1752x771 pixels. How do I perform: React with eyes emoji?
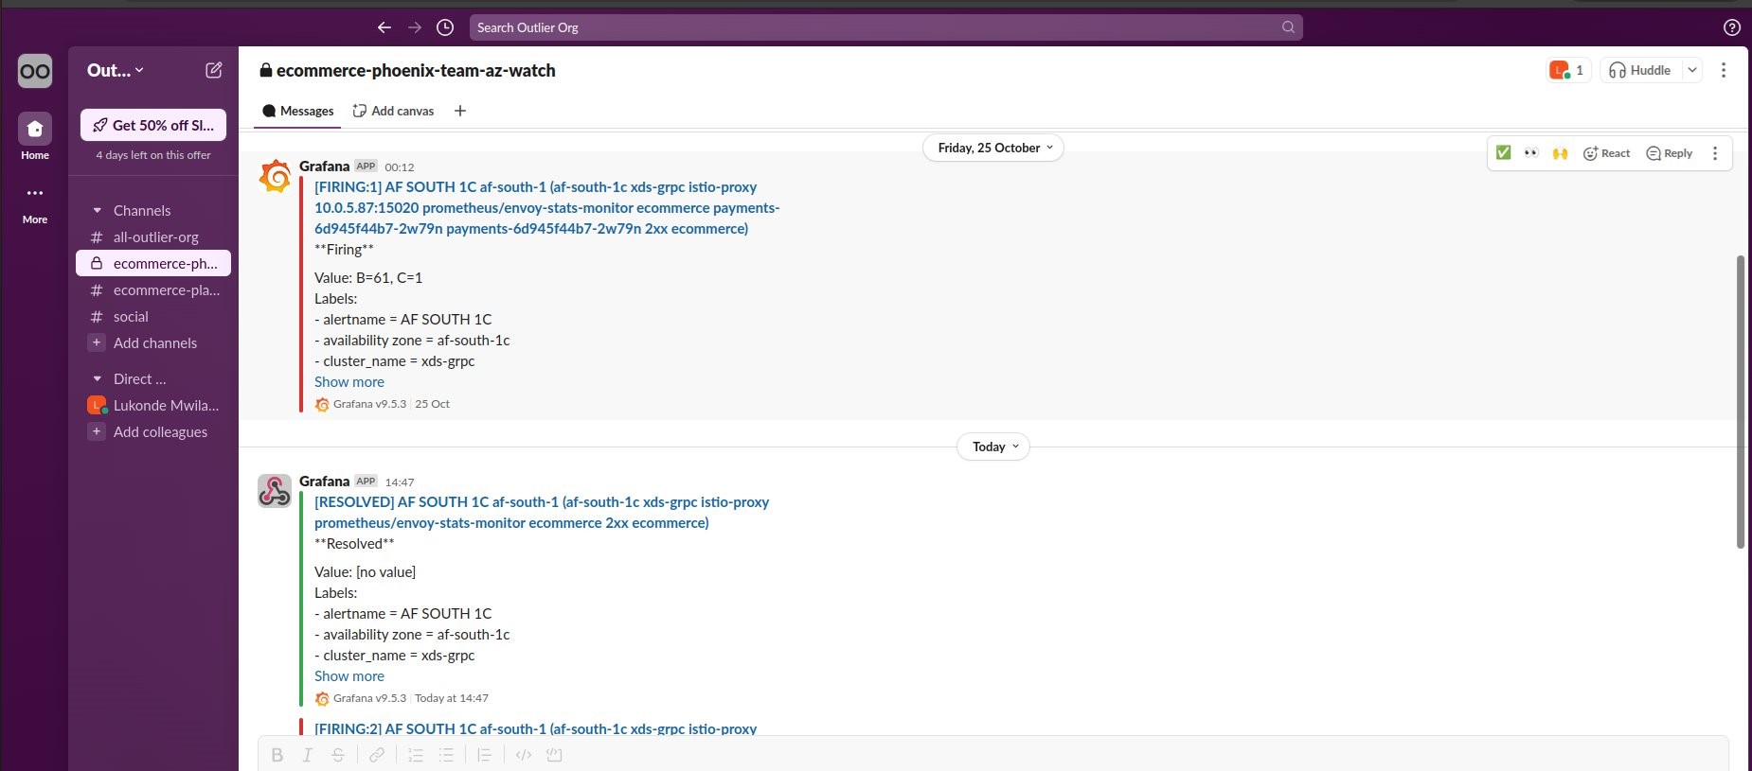pyautogui.click(x=1531, y=152)
